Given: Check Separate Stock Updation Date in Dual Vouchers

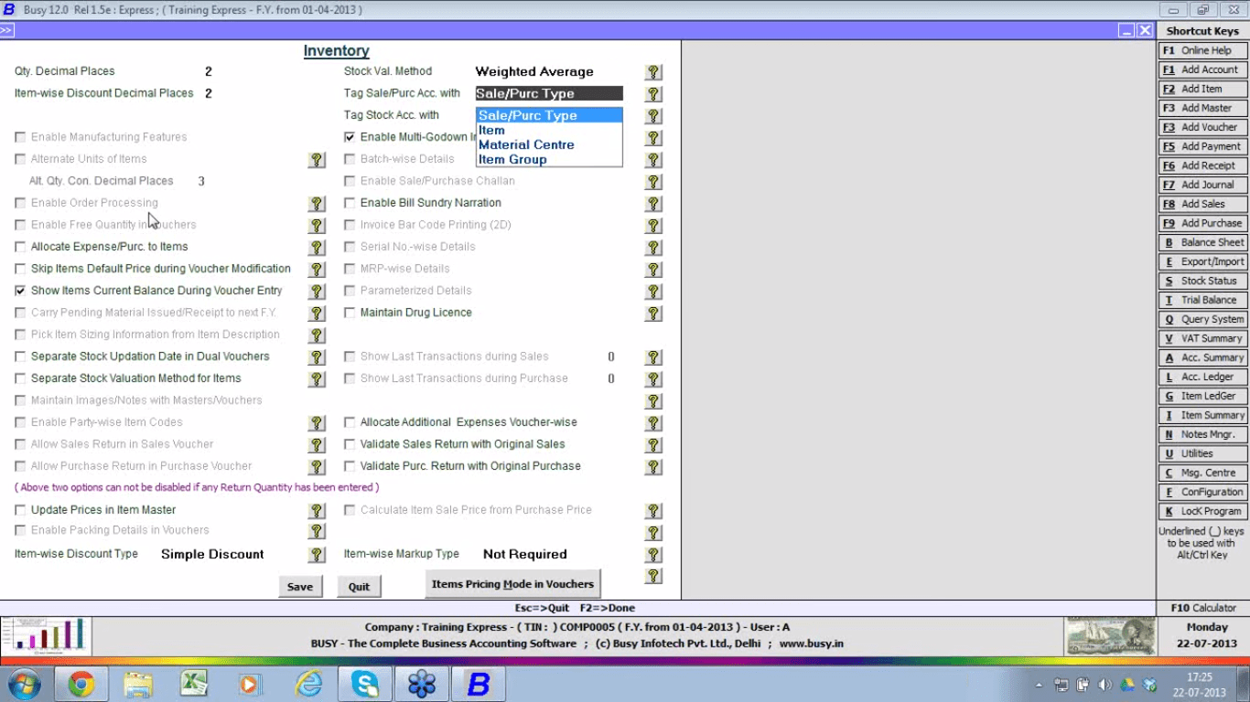Looking at the screenshot, I should [20, 356].
